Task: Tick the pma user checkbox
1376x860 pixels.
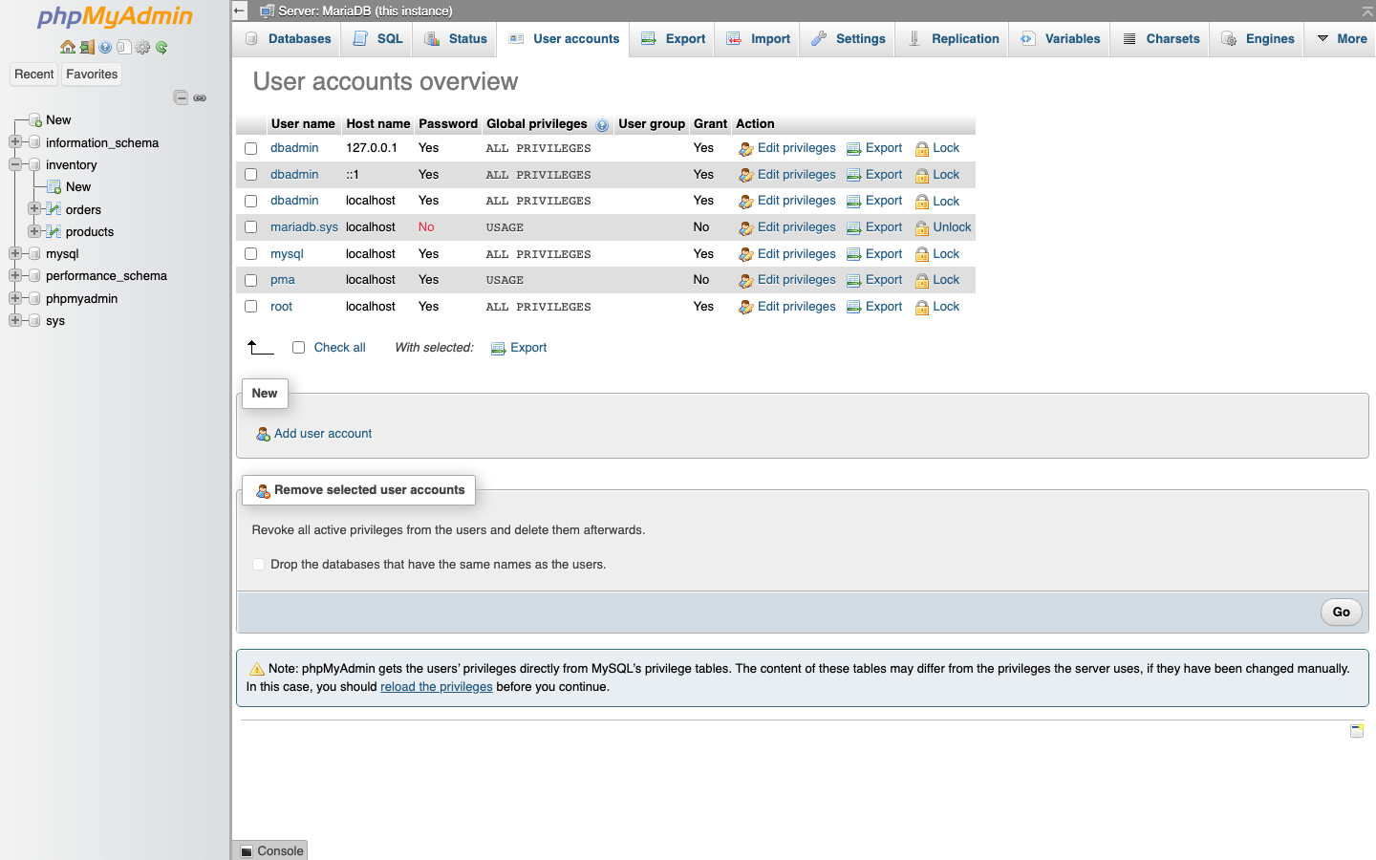Action: [251, 281]
